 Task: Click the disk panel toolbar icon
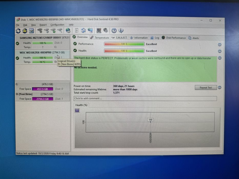click(32, 31)
